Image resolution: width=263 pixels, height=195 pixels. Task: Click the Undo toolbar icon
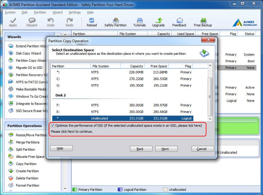(x=50, y=22)
